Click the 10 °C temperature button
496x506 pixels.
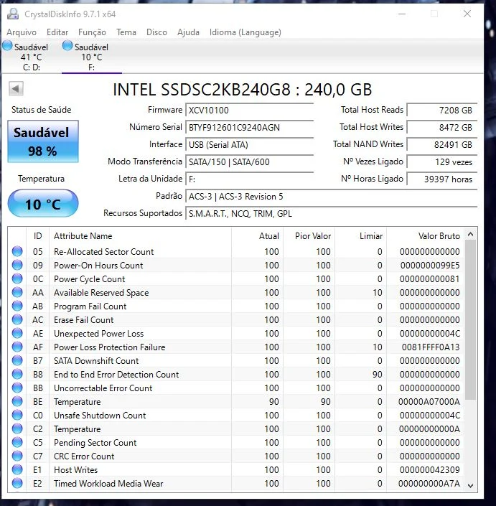point(43,203)
